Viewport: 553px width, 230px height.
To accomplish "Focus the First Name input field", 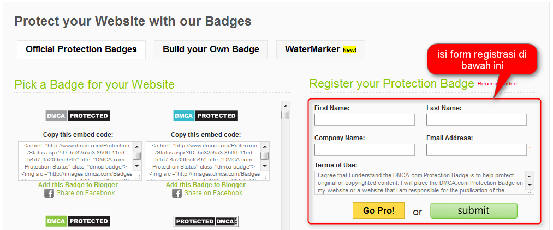I will [x=365, y=120].
